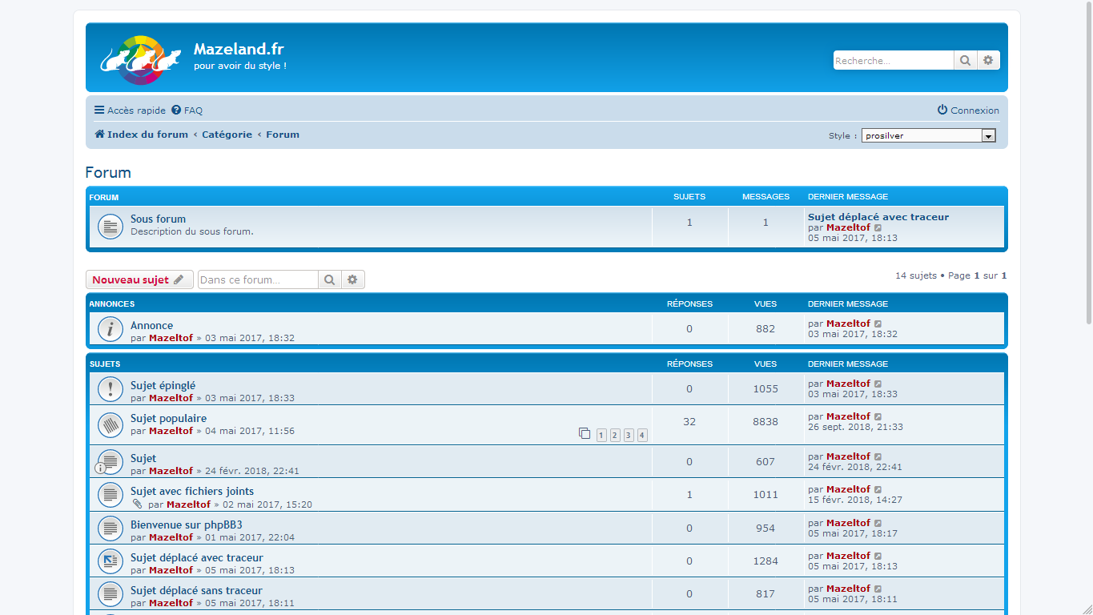Open the Forum breadcrumb link
This screenshot has width=1093, height=615.
283,135
